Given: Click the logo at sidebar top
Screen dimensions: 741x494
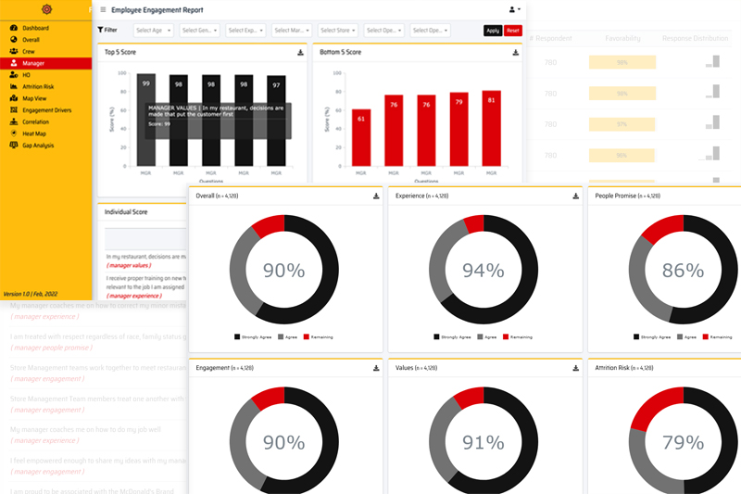Looking at the screenshot, I should (46, 9).
